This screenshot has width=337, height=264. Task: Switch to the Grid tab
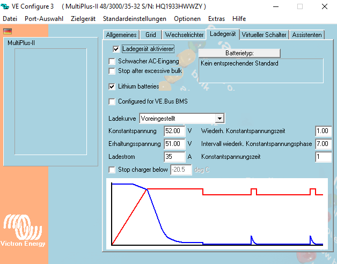tap(150, 35)
